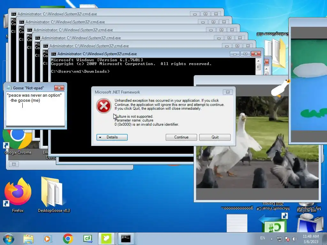This screenshot has height=245, width=327.
Task: Click the Action Center flag tray icon
Action: (287, 239)
